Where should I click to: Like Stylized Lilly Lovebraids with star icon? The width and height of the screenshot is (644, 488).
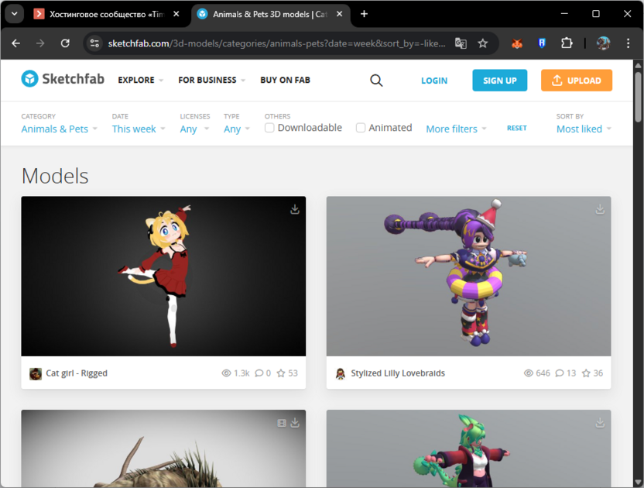[586, 373]
